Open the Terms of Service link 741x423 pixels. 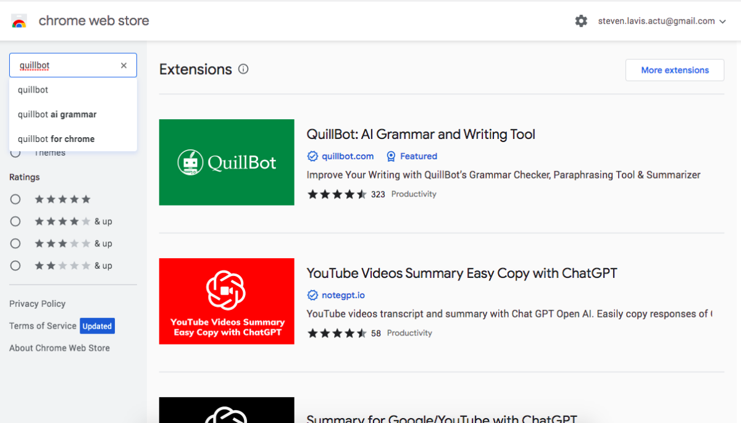[43, 326]
